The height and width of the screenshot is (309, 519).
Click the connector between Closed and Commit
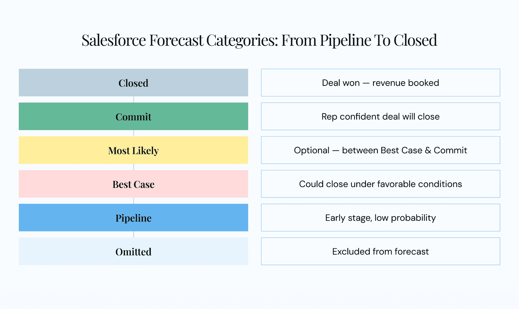134,99
